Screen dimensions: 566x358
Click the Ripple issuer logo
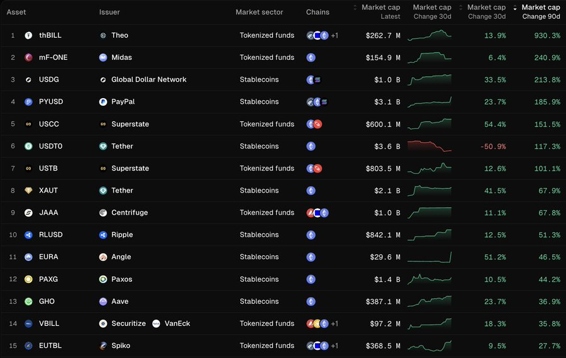tap(103, 235)
